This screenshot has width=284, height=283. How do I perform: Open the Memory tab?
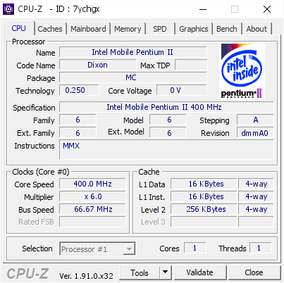(x=128, y=29)
